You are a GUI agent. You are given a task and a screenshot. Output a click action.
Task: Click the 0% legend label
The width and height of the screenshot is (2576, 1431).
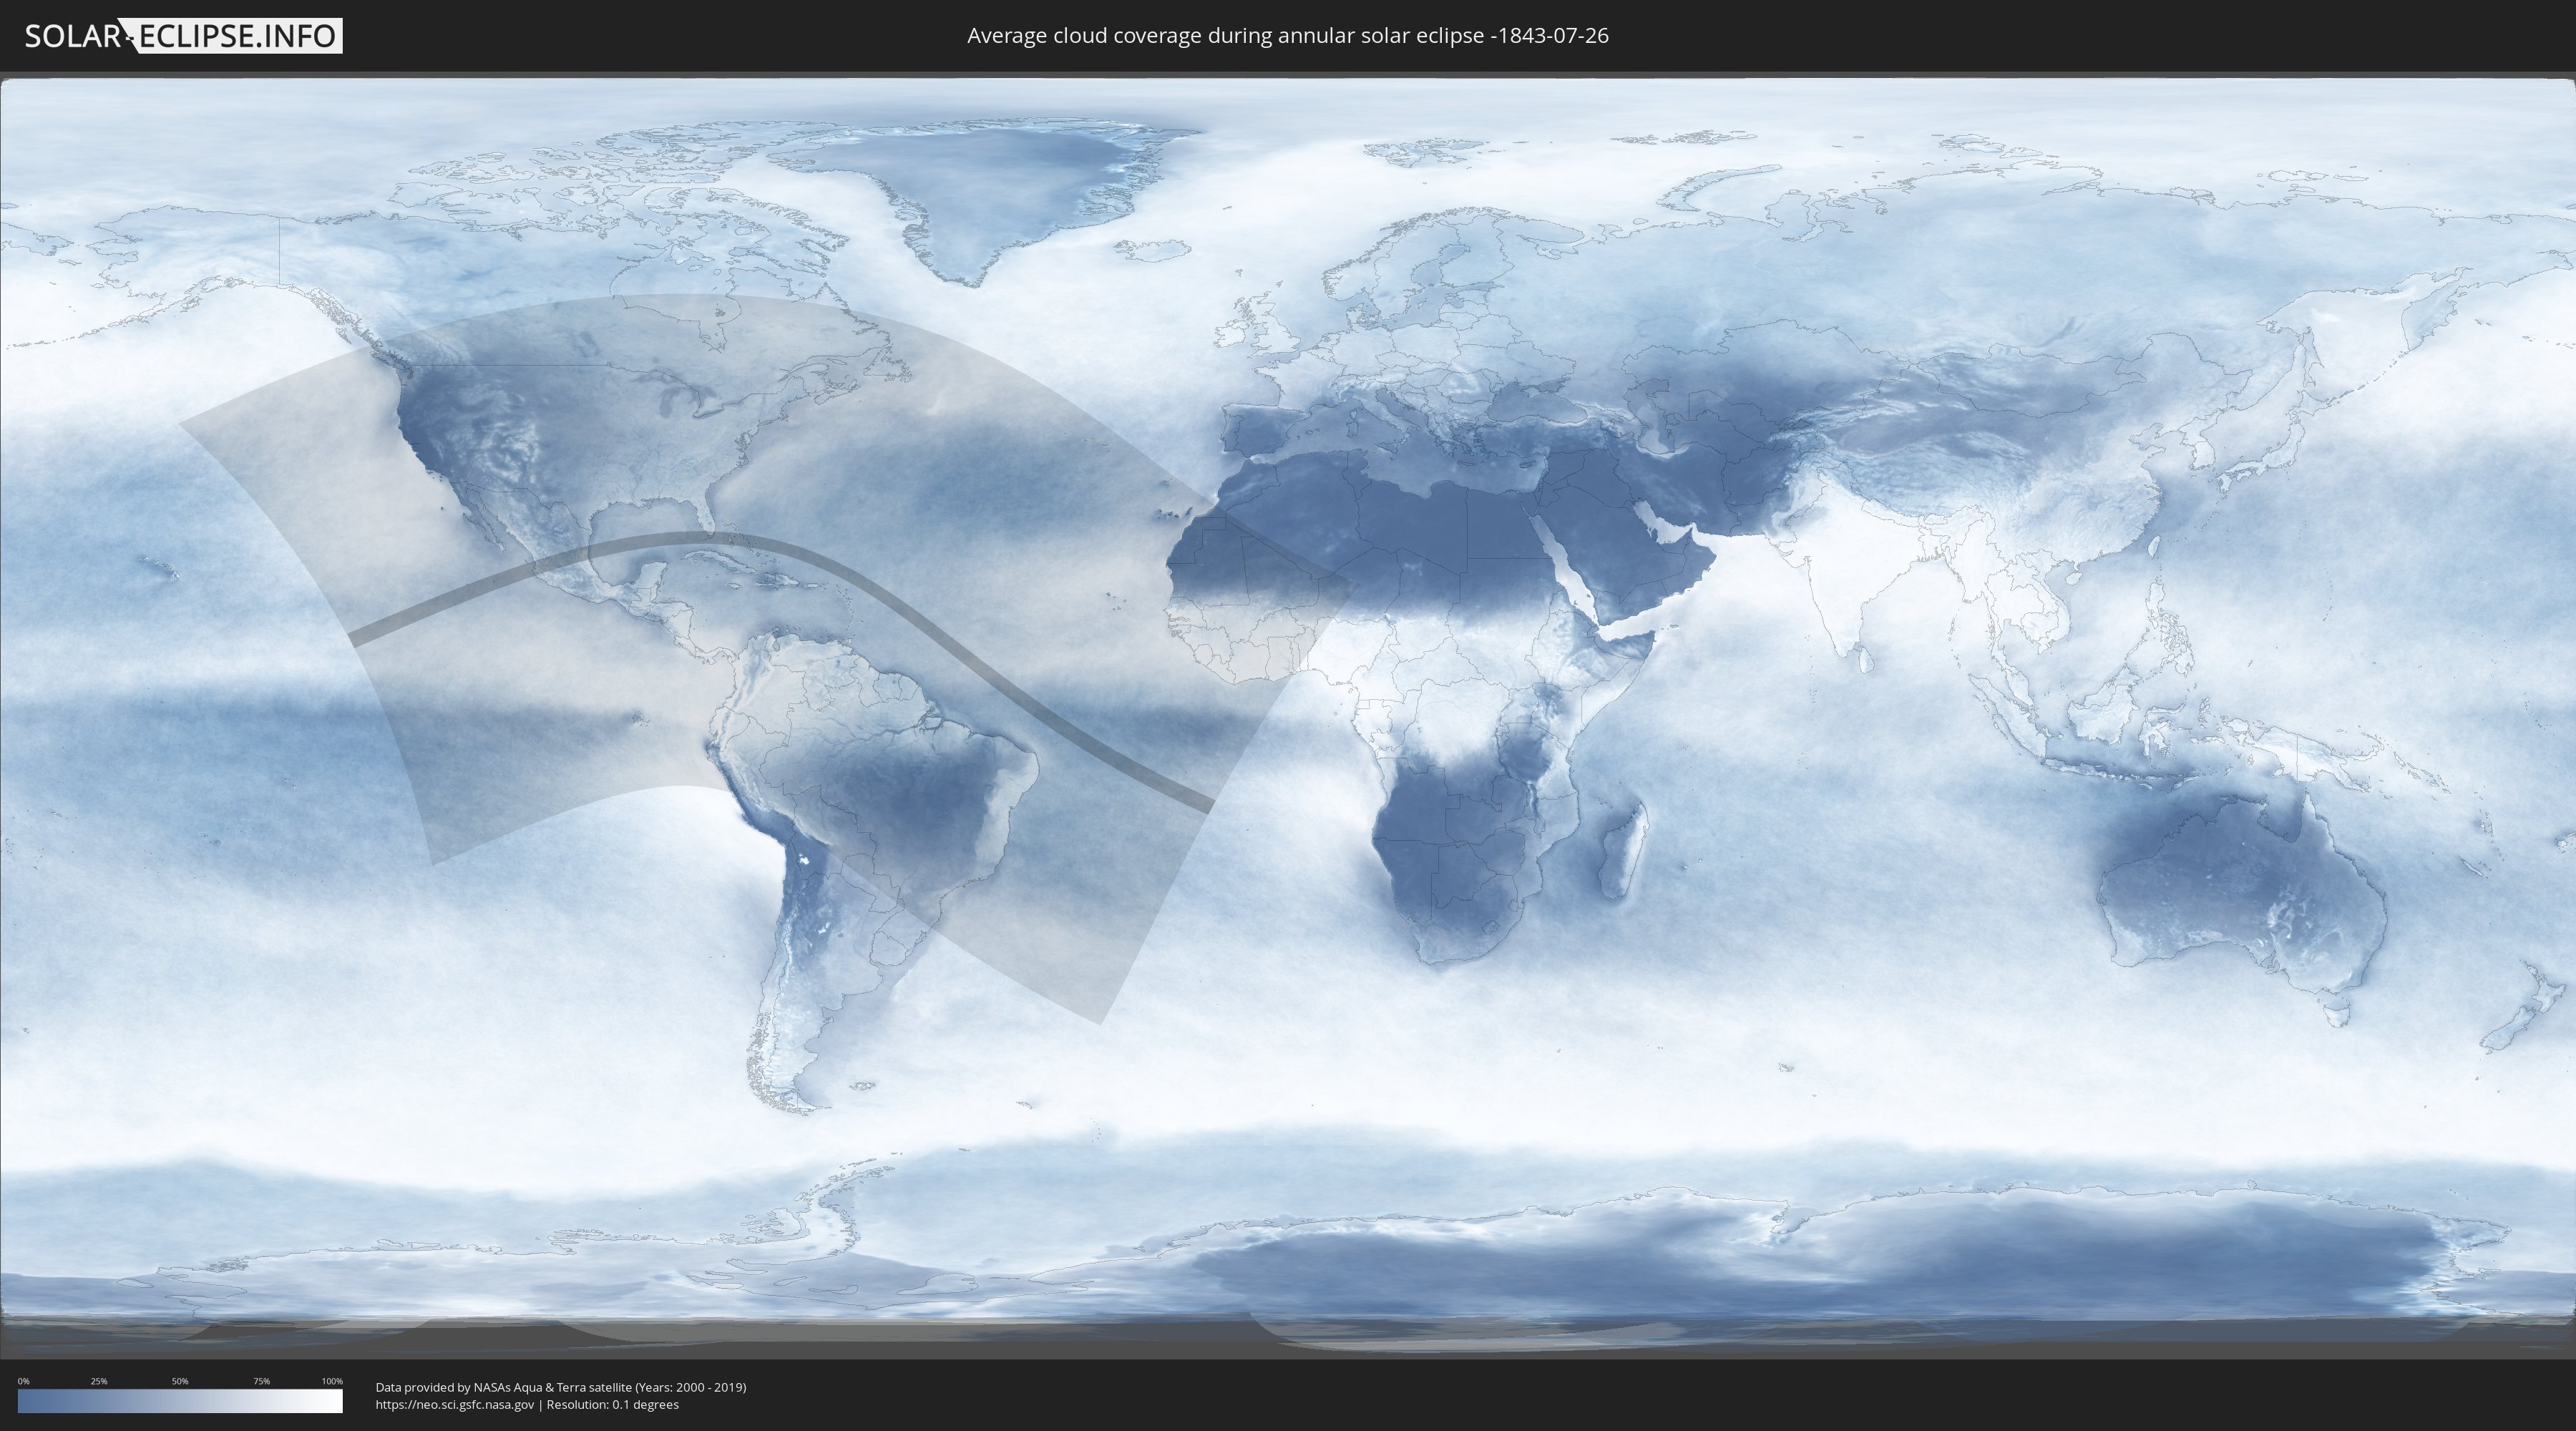pos(23,1381)
